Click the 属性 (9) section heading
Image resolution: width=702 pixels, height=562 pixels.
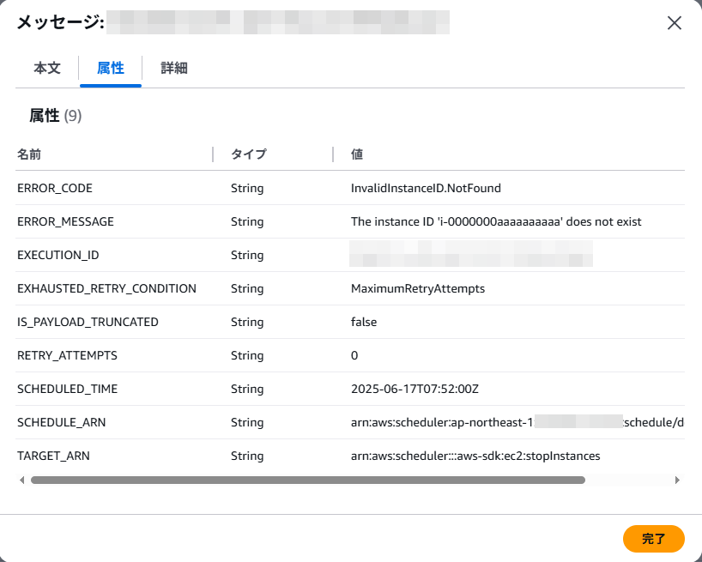click(x=56, y=116)
